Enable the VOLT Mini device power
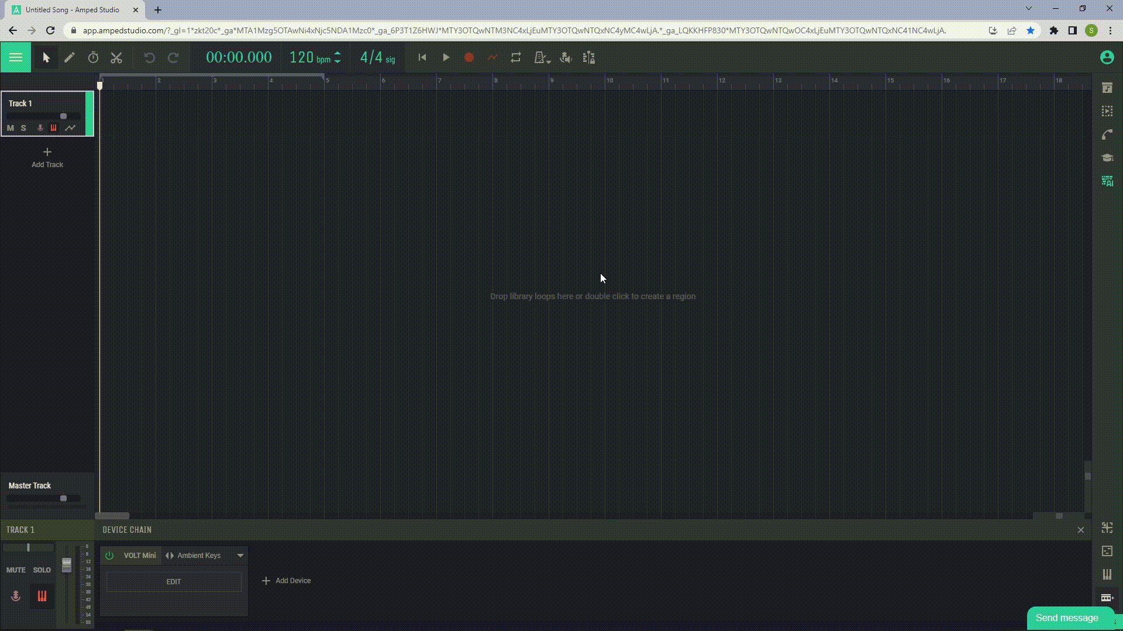The image size is (1123, 631). [109, 554]
